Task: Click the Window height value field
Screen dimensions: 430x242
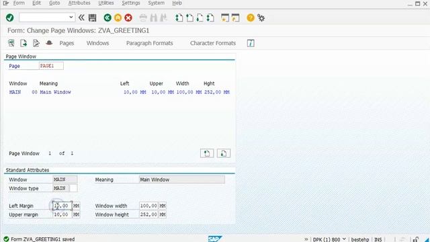Action: tap(148, 214)
